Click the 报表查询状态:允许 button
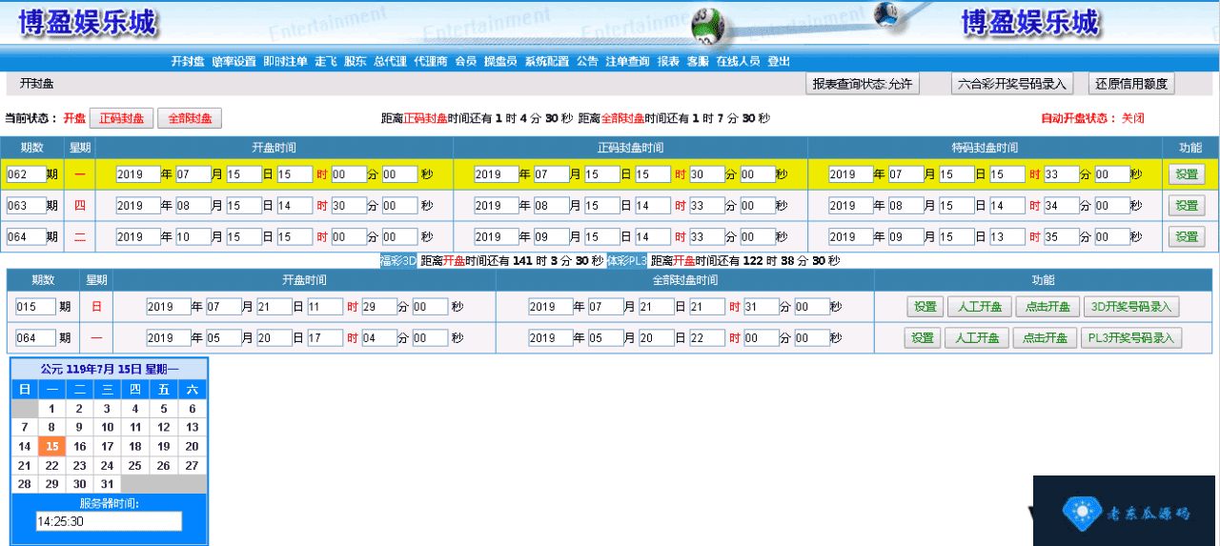Screen dimensions: 1220x546 pyautogui.click(x=863, y=84)
